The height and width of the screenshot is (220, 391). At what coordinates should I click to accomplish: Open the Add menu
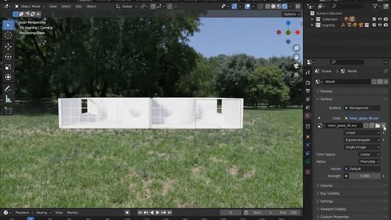79,7
